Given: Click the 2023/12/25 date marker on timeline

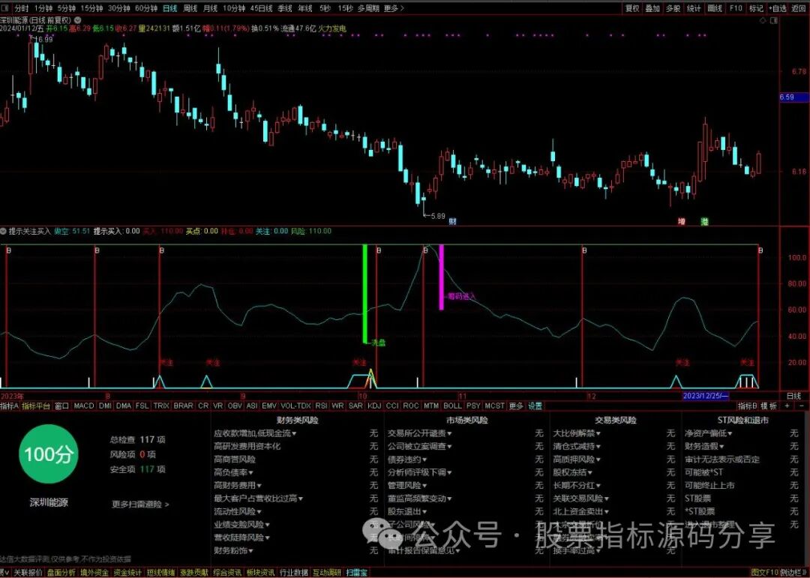Looking at the screenshot, I should (x=706, y=396).
